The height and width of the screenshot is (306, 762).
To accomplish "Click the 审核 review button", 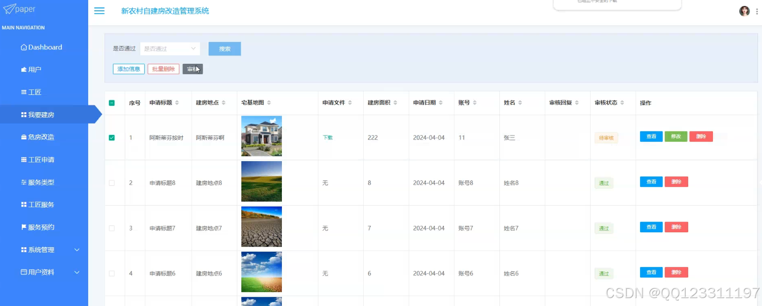I will click(193, 69).
